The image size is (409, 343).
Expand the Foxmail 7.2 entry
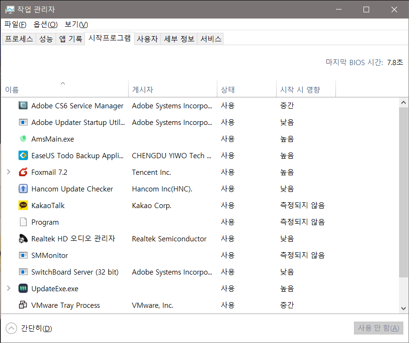coord(8,172)
